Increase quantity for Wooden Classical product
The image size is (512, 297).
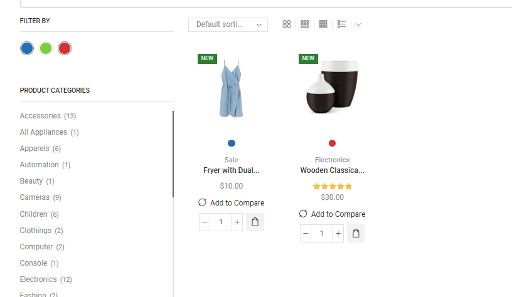(x=338, y=234)
